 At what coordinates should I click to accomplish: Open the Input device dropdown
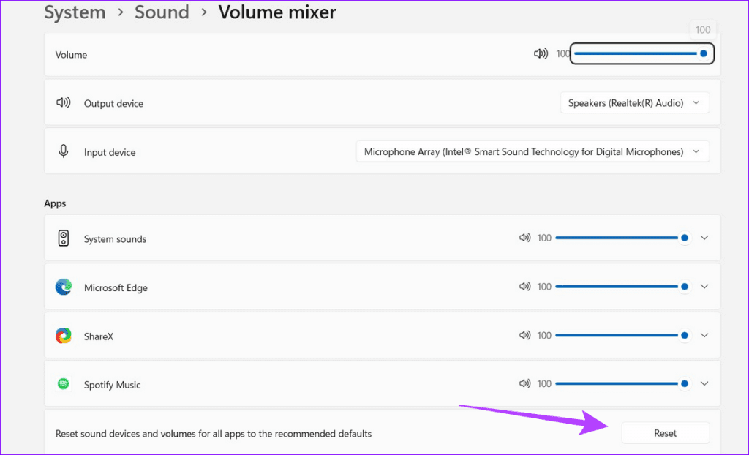pos(532,151)
